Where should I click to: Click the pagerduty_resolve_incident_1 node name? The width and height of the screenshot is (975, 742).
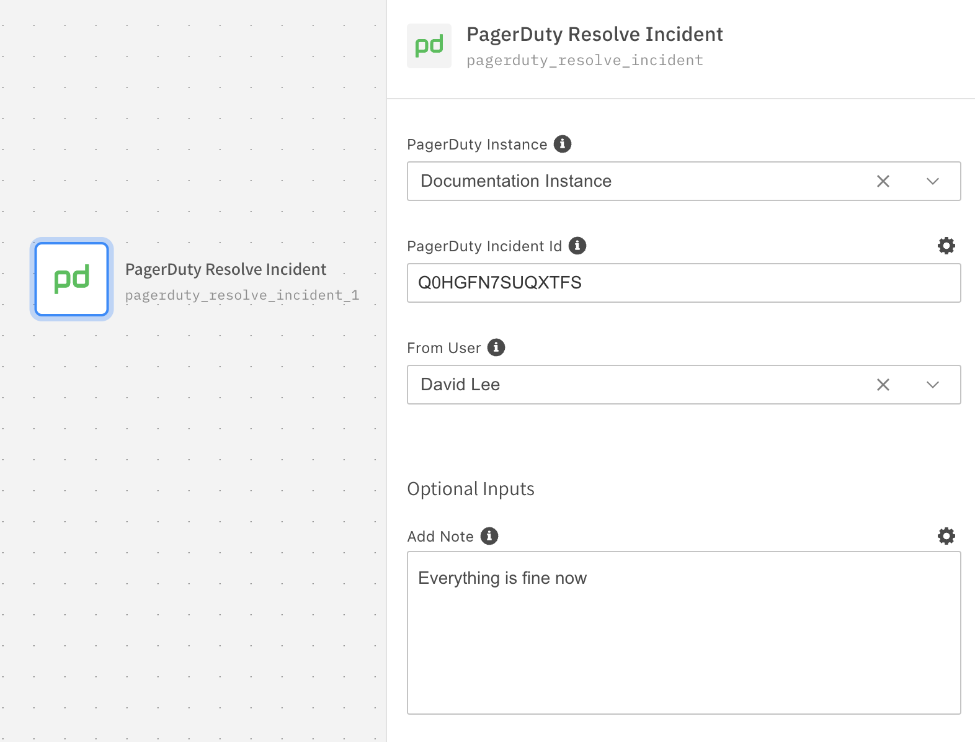[x=242, y=295]
